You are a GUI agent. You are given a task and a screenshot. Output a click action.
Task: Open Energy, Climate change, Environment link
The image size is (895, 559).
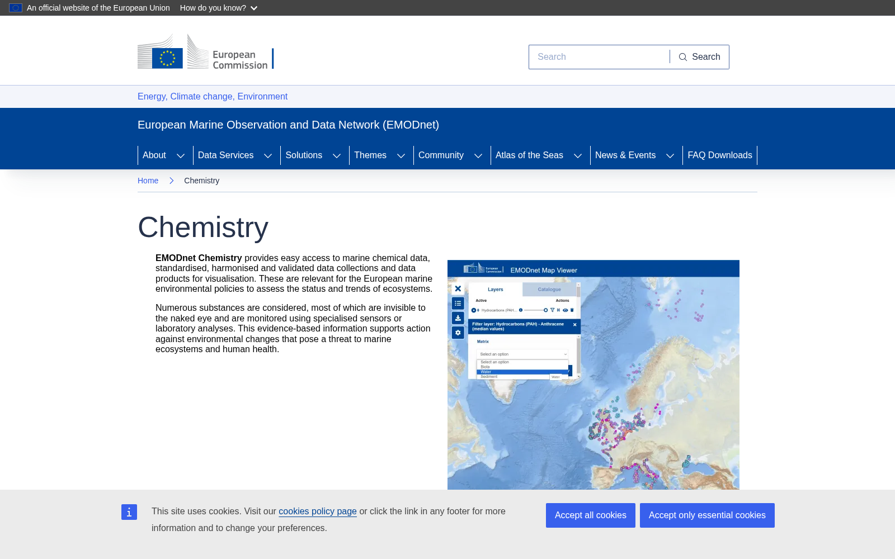point(213,97)
